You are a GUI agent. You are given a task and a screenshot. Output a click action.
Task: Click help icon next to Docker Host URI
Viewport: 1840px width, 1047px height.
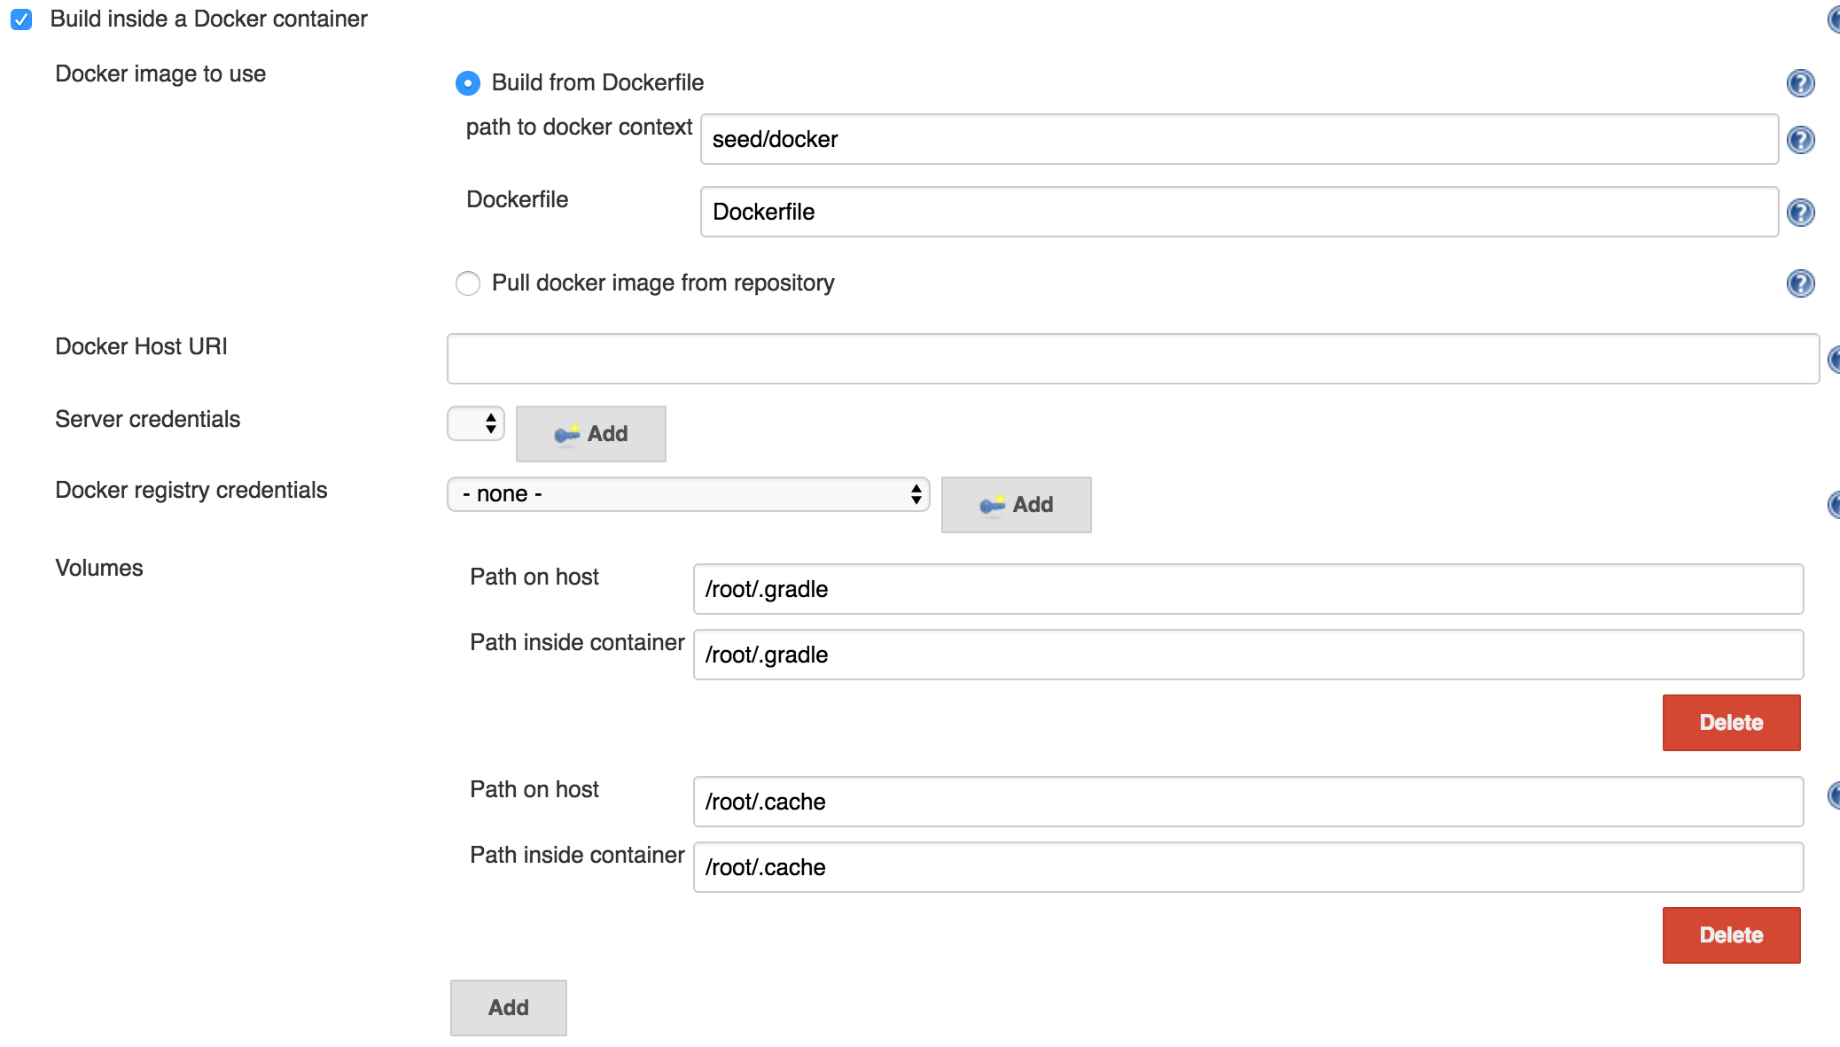tap(1833, 360)
